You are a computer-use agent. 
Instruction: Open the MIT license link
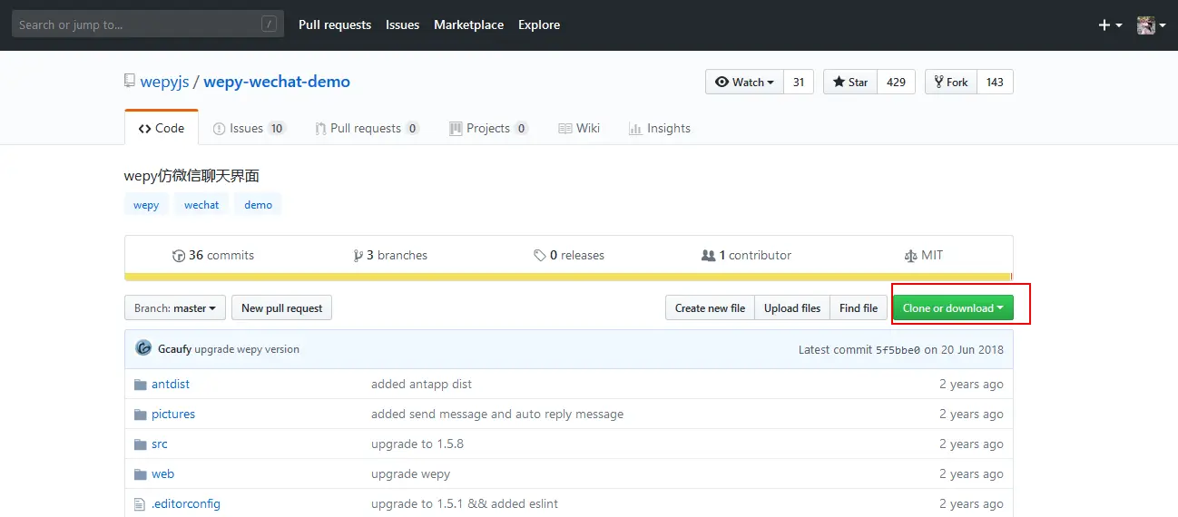click(924, 256)
